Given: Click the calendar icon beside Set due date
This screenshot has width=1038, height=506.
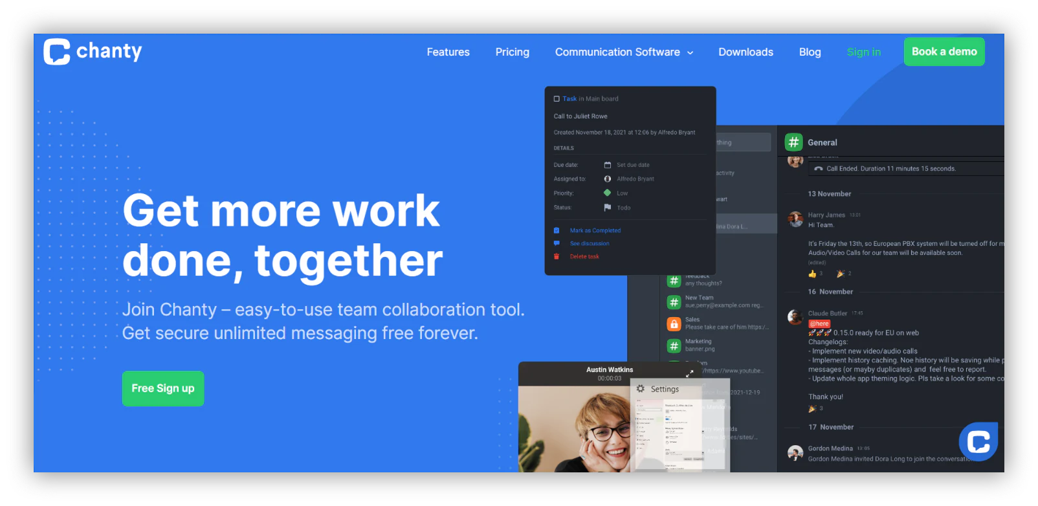Looking at the screenshot, I should [x=608, y=165].
